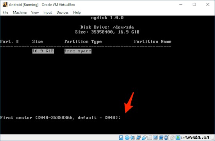Open the Help menu

77,12
